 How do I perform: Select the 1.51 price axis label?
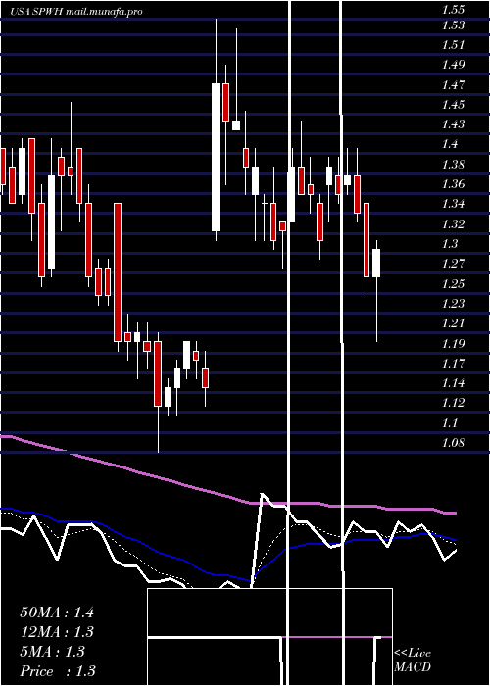coord(453,45)
